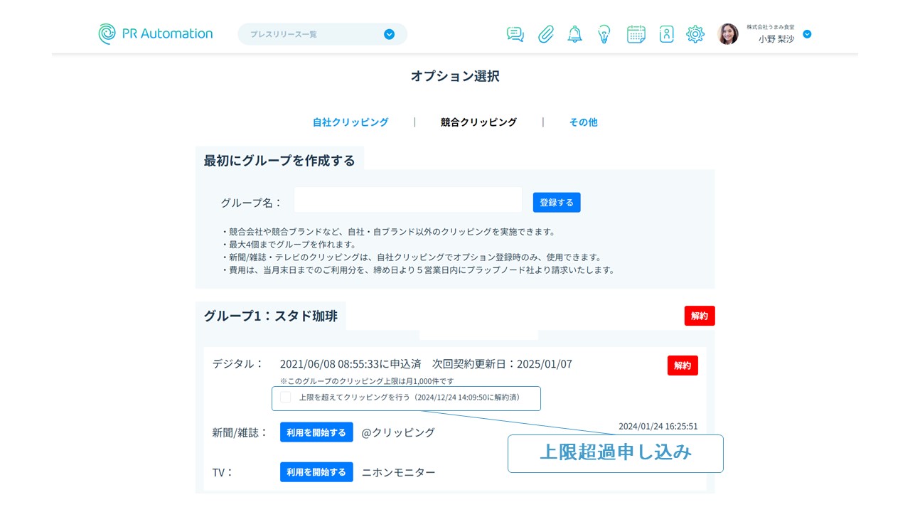The image size is (910, 512).
Task: Cancel デジタル subscription with 解約 button
Action: coord(682,366)
